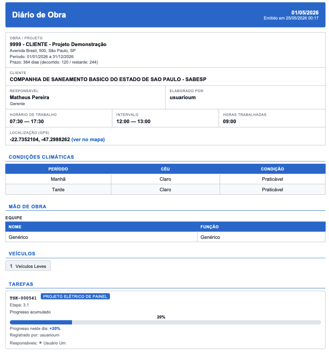
Task: Click the 'NOME' column header
Action: [101, 227]
